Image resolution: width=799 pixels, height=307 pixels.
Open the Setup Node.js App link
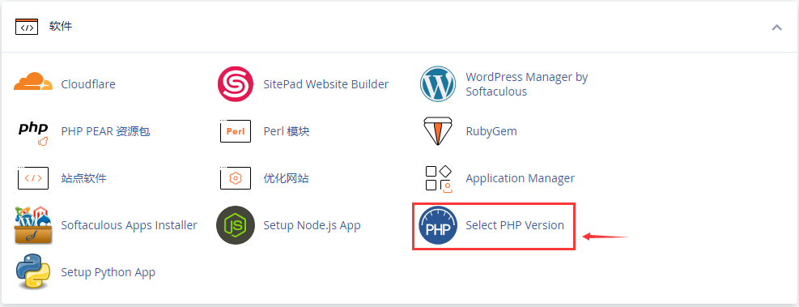click(312, 225)
